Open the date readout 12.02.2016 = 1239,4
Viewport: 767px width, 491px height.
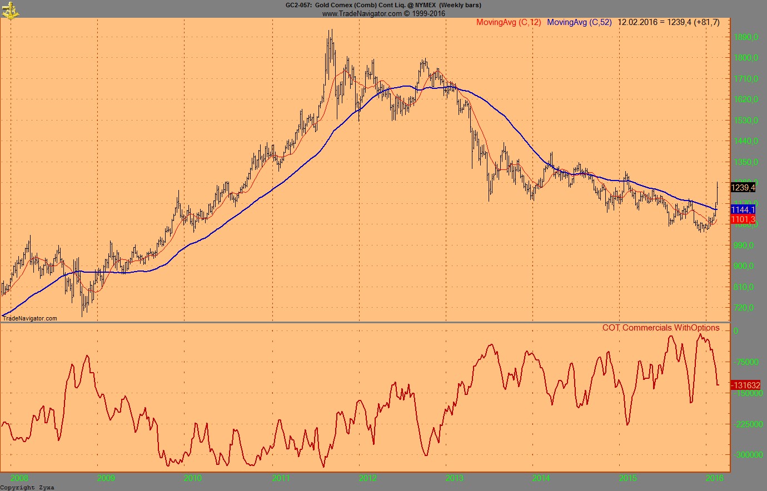(669, 23)
